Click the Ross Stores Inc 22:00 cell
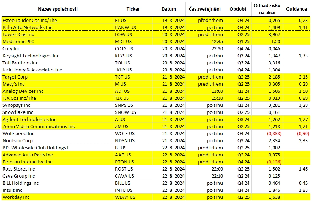Screen dimensions: 312x202 click(205, 169)
